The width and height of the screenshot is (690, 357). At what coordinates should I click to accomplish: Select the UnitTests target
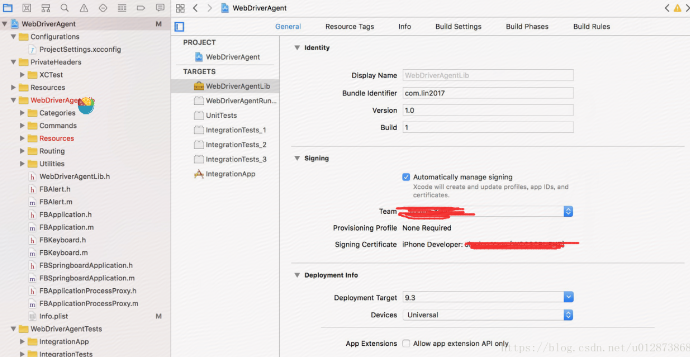point(215,115)
